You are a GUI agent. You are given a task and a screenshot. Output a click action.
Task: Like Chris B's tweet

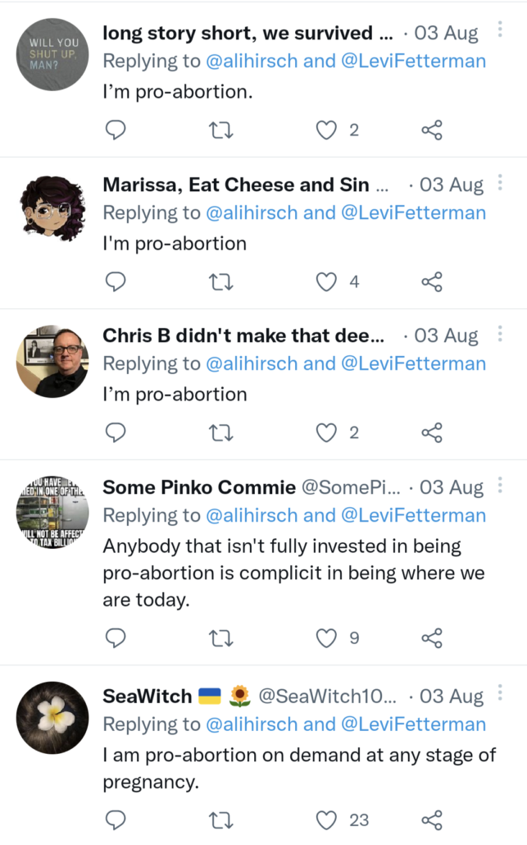click(327, 433)
